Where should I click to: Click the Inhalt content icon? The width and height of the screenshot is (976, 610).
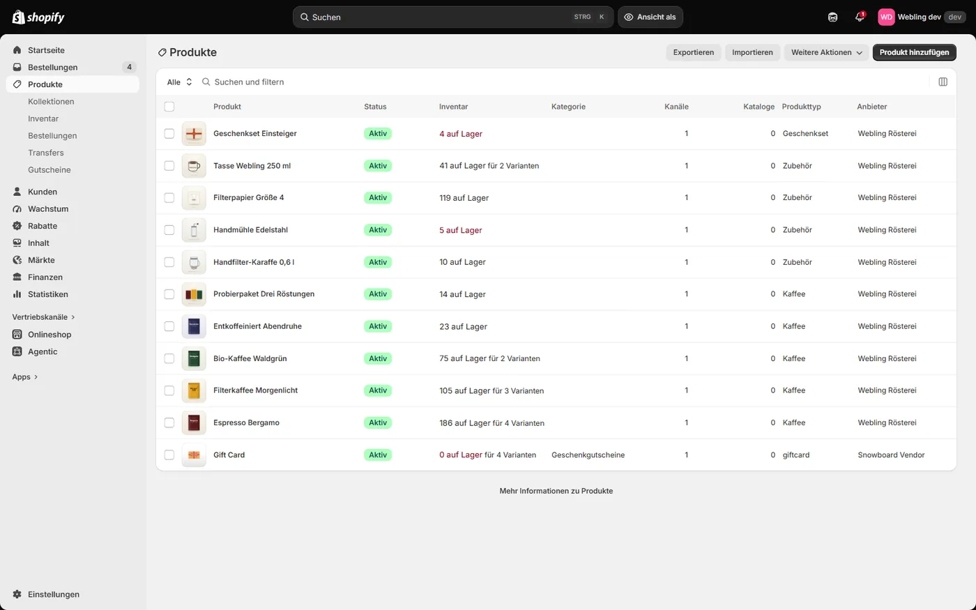[x=17, y=243]
